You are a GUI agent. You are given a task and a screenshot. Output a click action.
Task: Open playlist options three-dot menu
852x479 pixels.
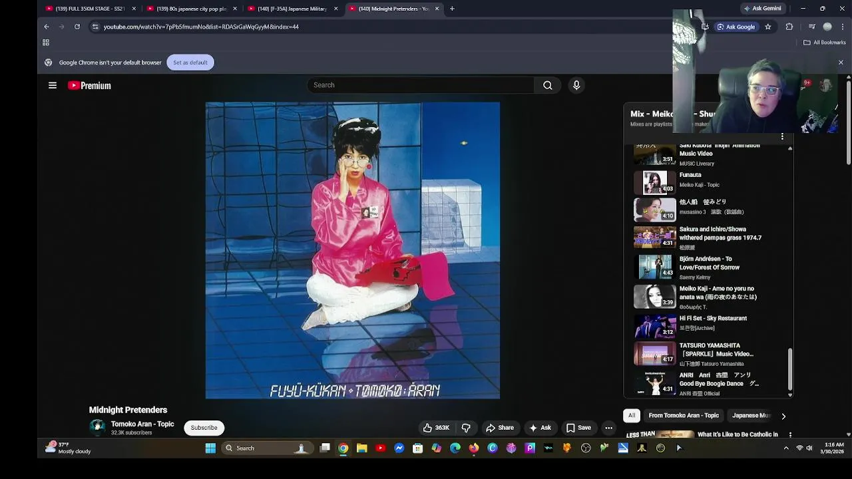point(782,136)
